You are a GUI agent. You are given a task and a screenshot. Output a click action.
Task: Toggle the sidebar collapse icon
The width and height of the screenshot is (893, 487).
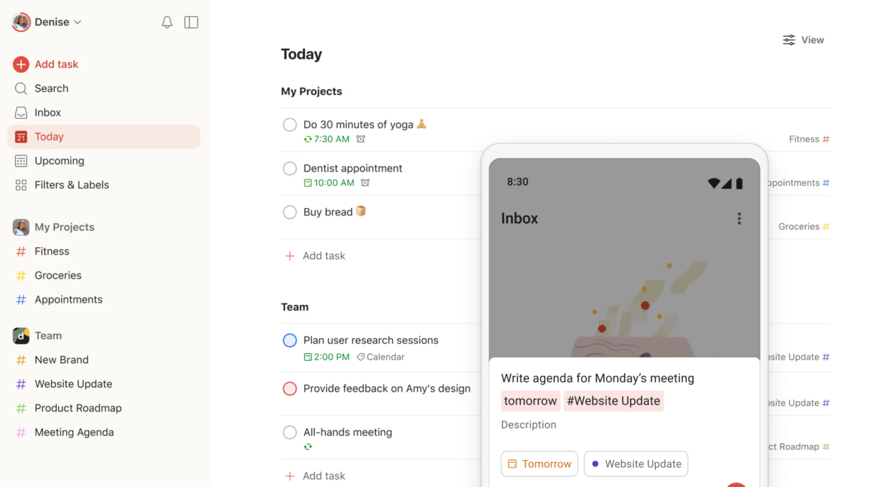(191, 22)
